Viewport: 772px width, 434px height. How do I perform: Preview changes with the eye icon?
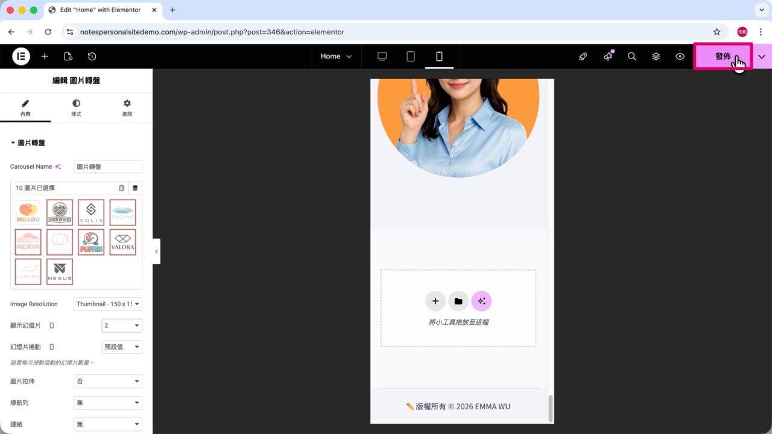[680, 56]
